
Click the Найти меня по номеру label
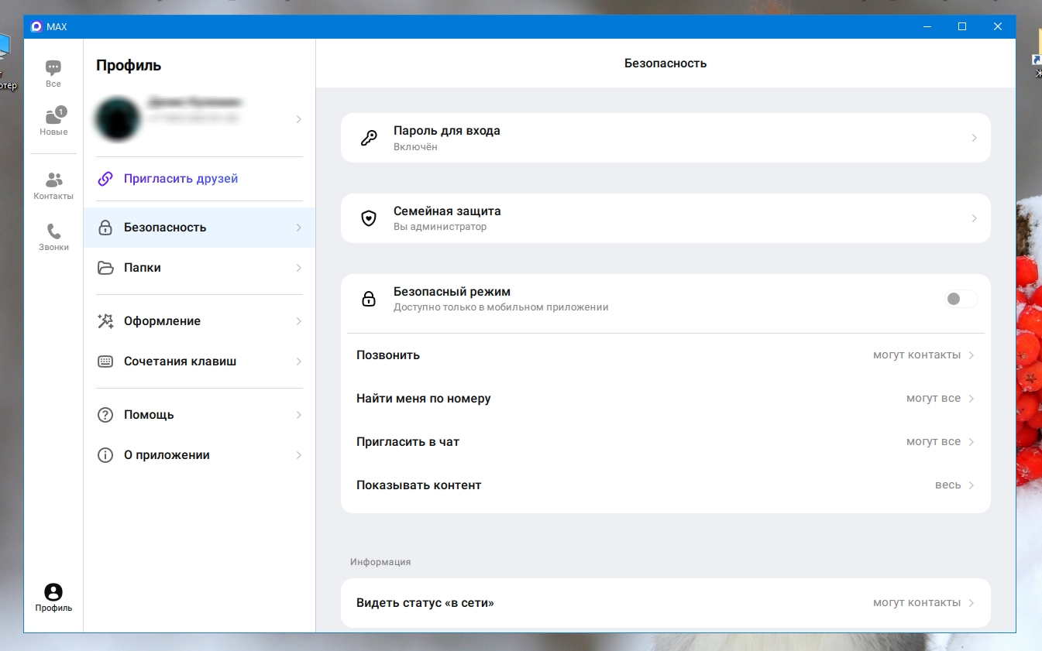pos(424,399)
